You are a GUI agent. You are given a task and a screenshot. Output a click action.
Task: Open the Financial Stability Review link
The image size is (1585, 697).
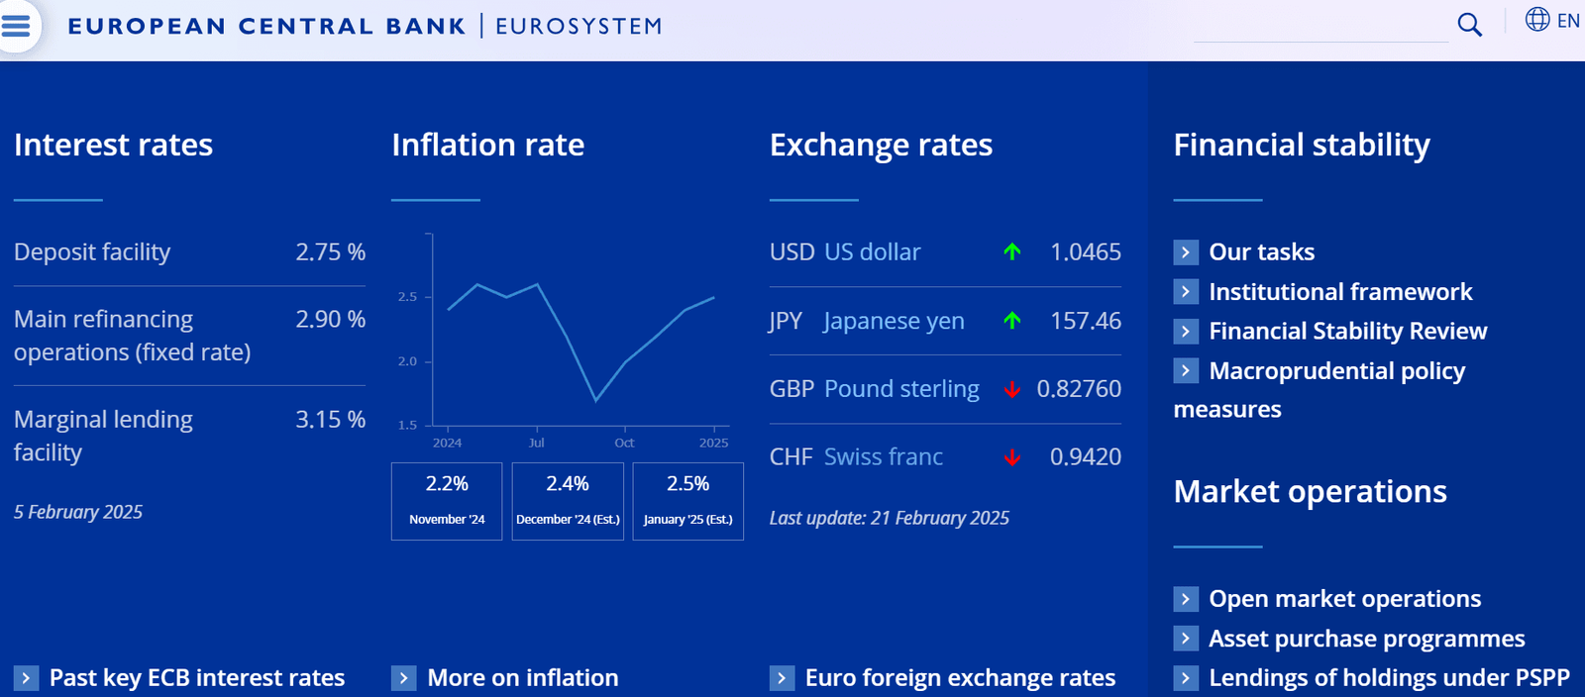1348,331
